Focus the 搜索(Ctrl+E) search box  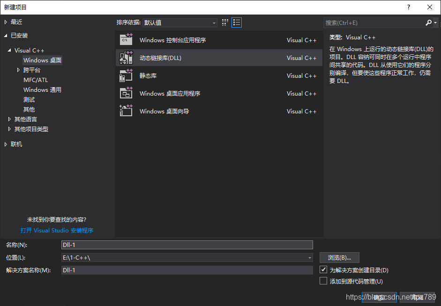coord(374,23)
